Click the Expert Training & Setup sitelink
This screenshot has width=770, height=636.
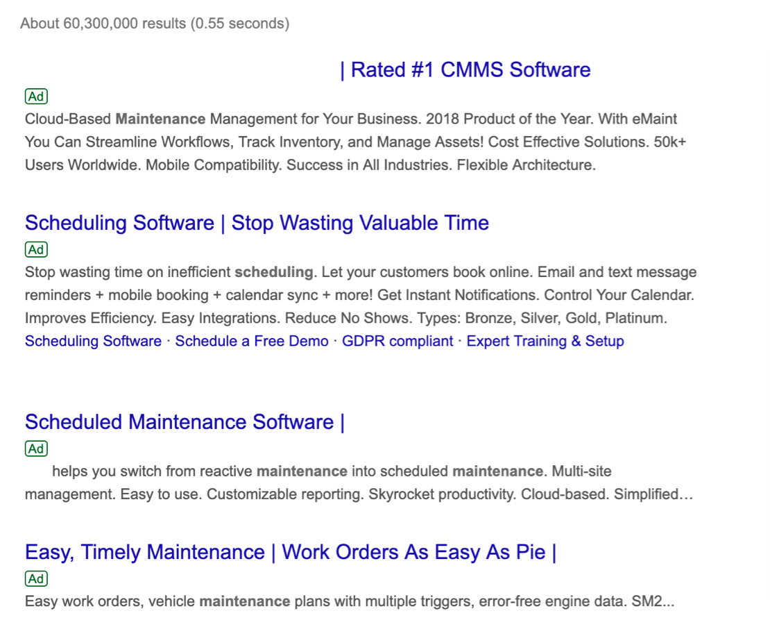tap(545, 341)
